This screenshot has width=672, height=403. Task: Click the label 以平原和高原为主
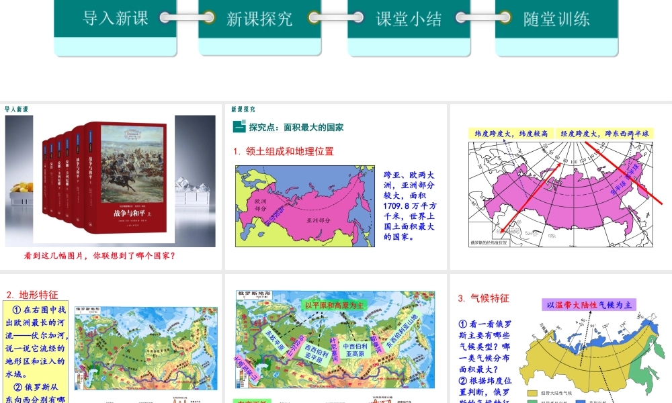click(x=334, y=306)
